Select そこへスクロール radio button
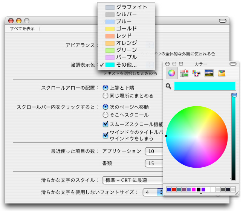The width and height of the screenshot is (243, 211). pyautogui.click(x=105, y=115)
